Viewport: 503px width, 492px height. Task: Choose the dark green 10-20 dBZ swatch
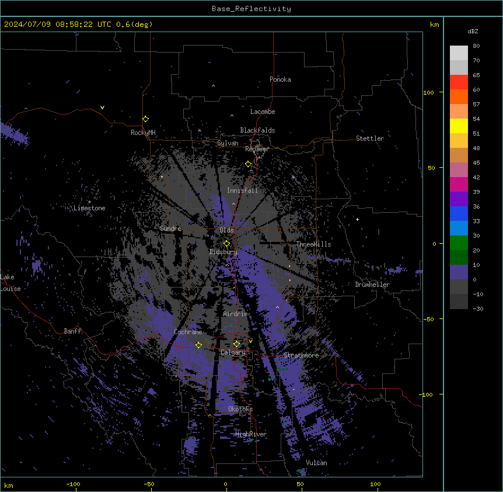[x=459, y=258]
